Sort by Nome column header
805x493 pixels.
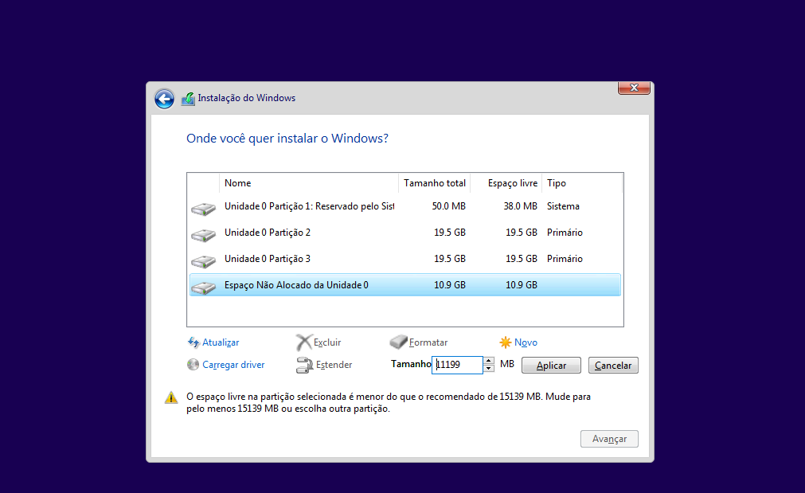tap(309, 183)
